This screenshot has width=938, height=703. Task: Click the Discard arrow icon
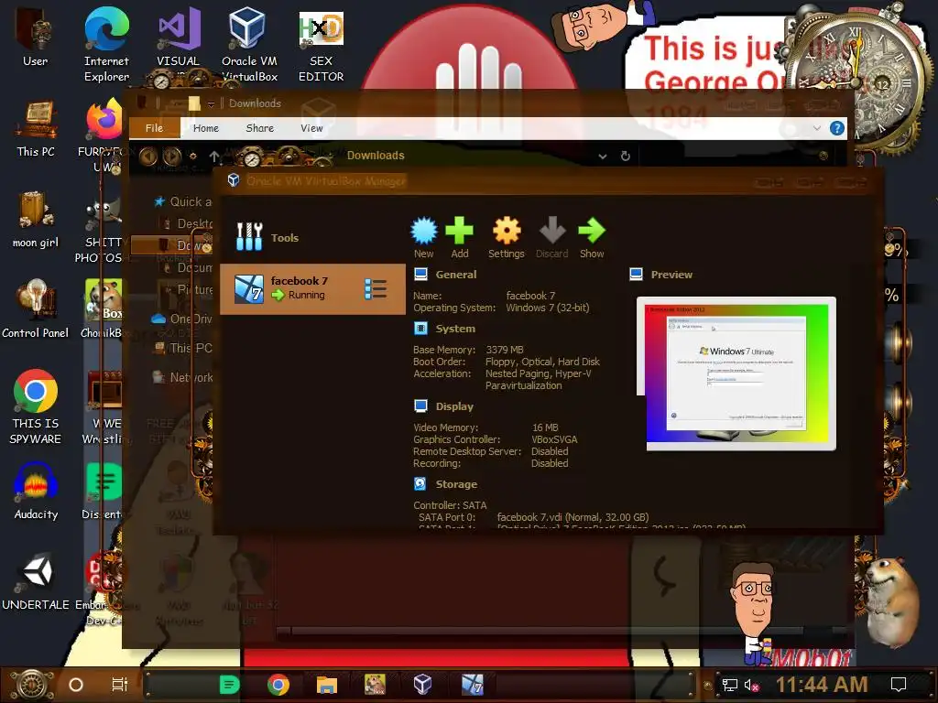(552, 232)
